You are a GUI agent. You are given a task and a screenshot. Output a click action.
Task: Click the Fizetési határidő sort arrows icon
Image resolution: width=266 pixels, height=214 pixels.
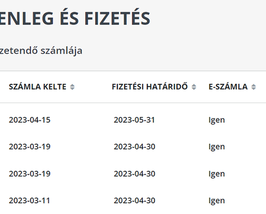194,87
